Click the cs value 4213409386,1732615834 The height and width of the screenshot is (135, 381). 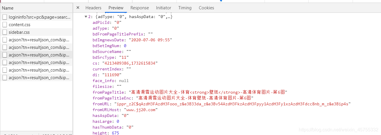tap(130, 63)
